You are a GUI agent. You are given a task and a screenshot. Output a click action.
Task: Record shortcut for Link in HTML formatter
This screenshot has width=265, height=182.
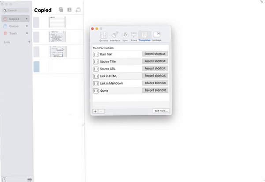click(155, 76)
